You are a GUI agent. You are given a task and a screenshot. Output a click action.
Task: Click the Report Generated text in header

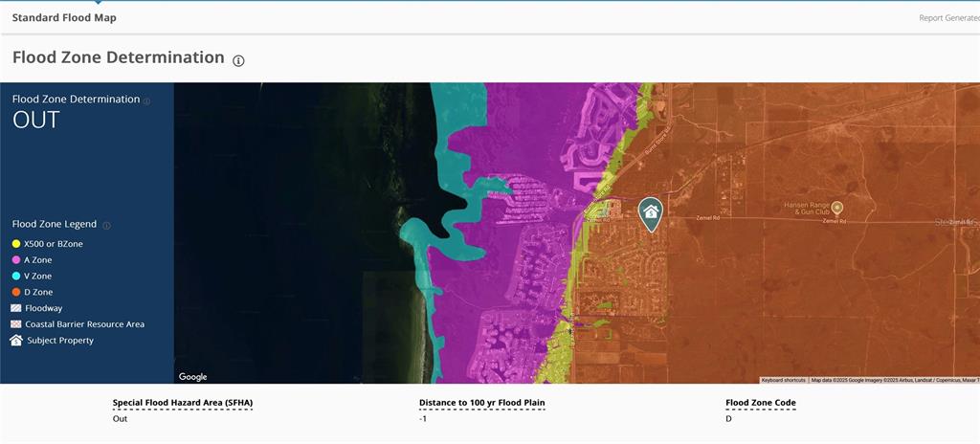click(948, 18)
